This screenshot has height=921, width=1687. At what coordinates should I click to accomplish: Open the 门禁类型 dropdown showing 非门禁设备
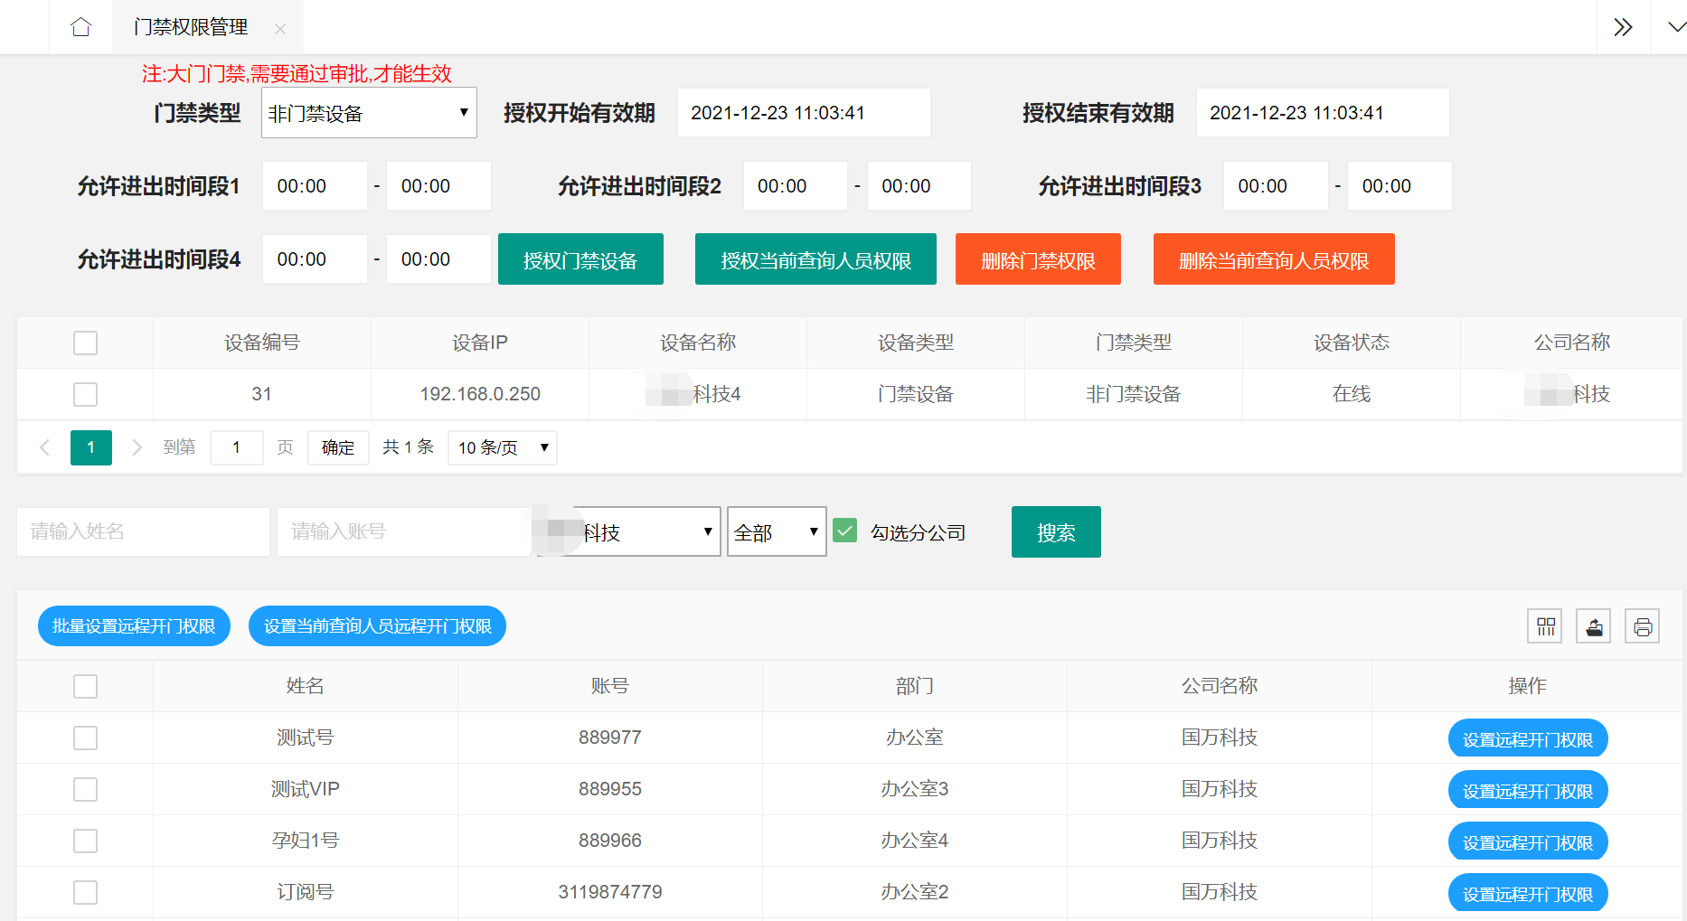[368, 112]
